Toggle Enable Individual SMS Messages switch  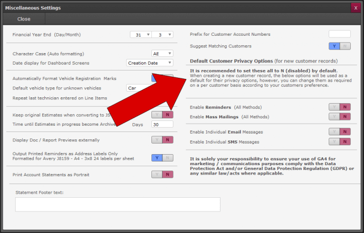tap(339, 141)
